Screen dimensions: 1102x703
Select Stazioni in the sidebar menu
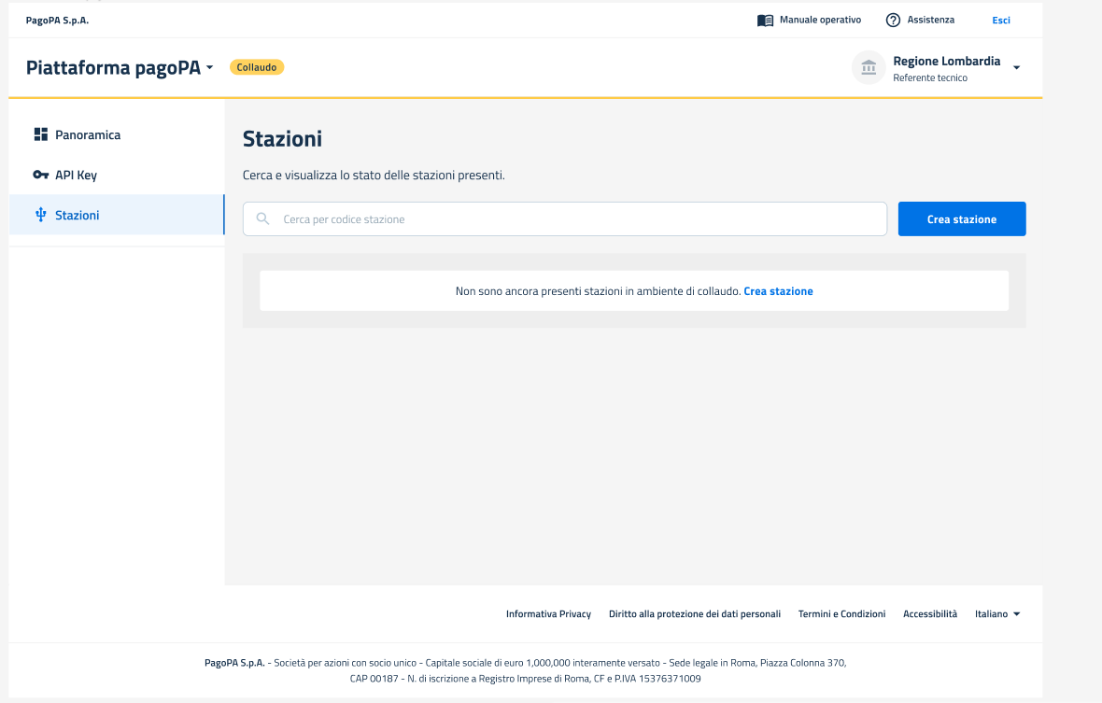[77, 215]
